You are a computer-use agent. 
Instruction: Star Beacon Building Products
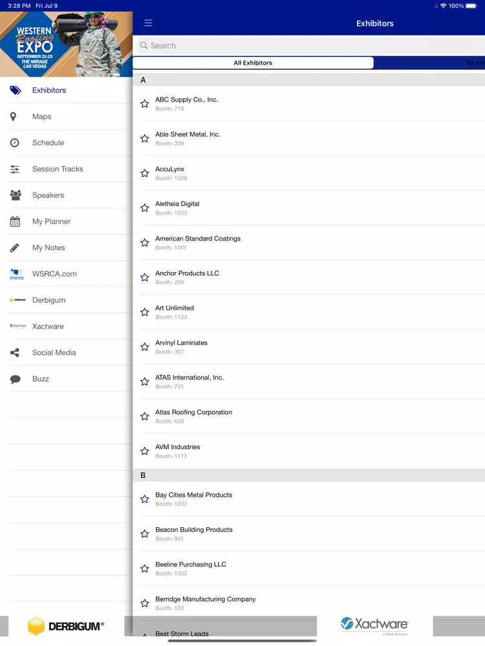pos(144,534)
